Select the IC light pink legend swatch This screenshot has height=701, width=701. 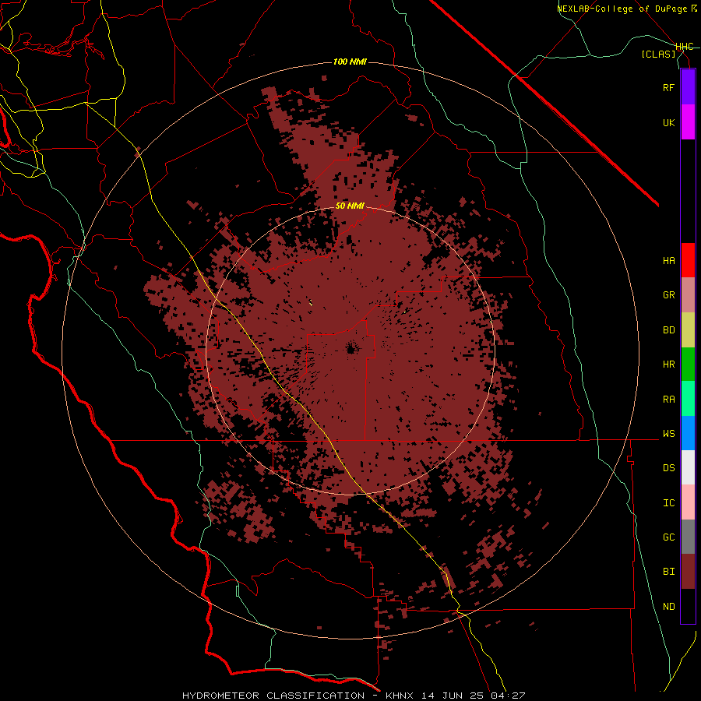(x=688, y=502)
